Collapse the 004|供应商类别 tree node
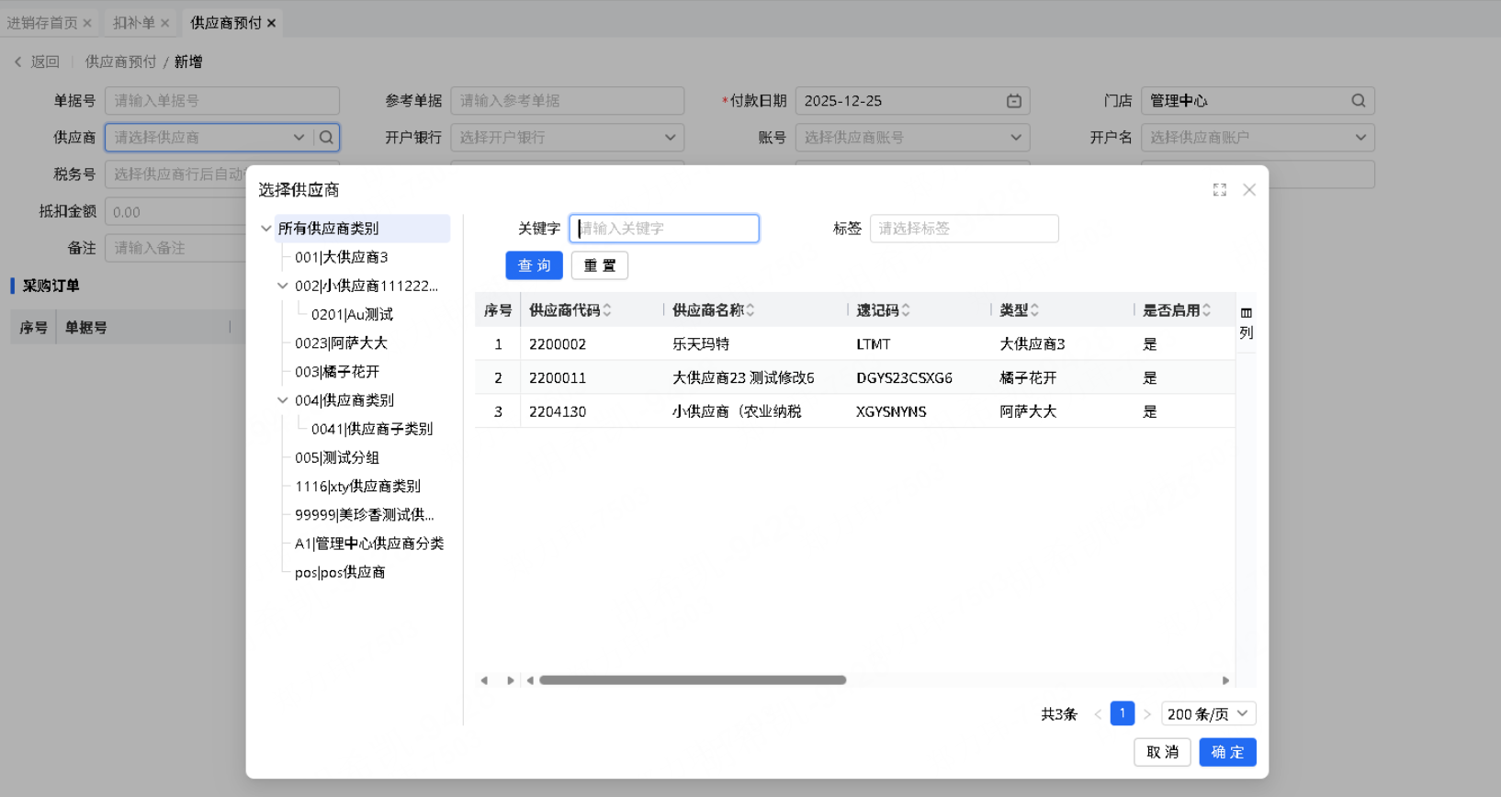 283,400
